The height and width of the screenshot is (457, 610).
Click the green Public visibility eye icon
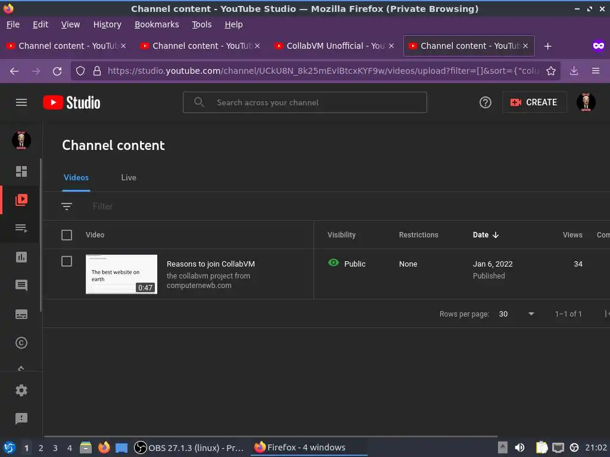pos(334,262)
